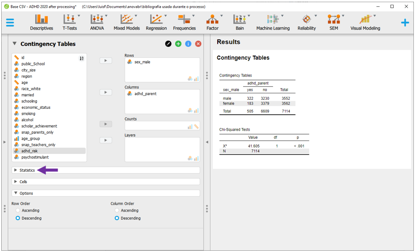Select Ascending under Column Order
The image size is (416, 252).
click(x=117, y=211)
